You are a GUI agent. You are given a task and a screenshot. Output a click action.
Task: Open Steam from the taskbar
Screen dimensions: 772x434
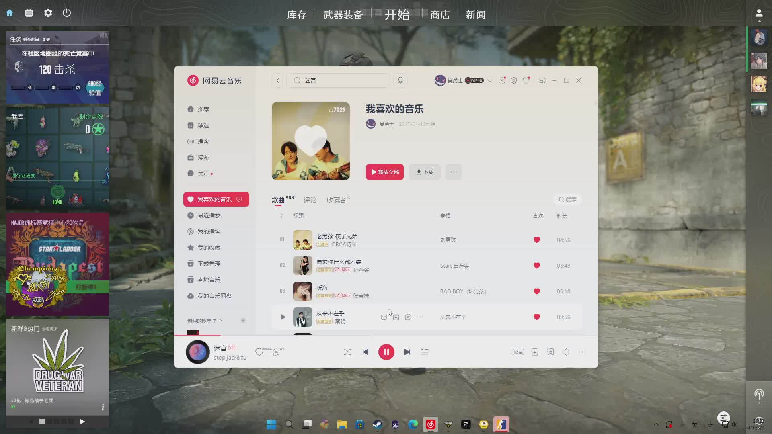tap(377, 424)
